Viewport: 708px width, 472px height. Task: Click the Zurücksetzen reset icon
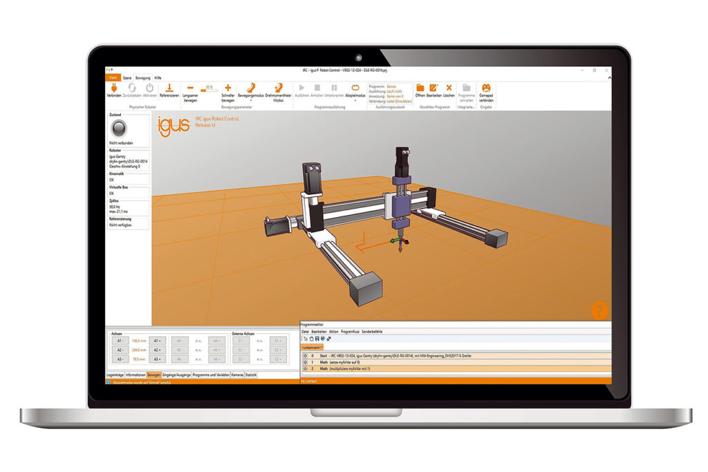coord(132,87)
